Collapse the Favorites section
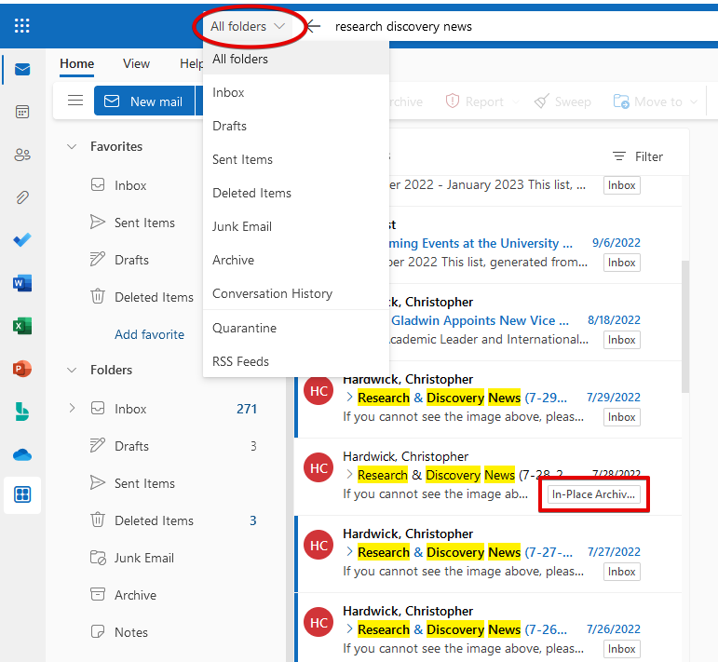 72,146
